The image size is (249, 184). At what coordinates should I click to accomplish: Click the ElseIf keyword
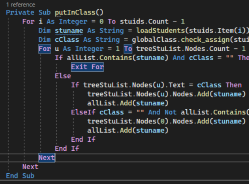pos(83,112)
